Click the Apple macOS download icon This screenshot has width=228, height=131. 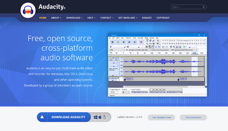[x=100, y=117]
